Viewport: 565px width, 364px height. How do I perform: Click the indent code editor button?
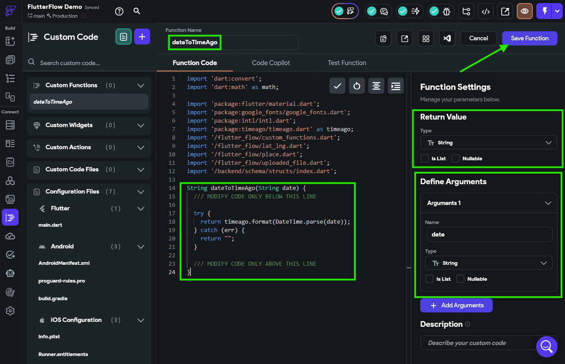pyautogui.click(x=396, y=86)
